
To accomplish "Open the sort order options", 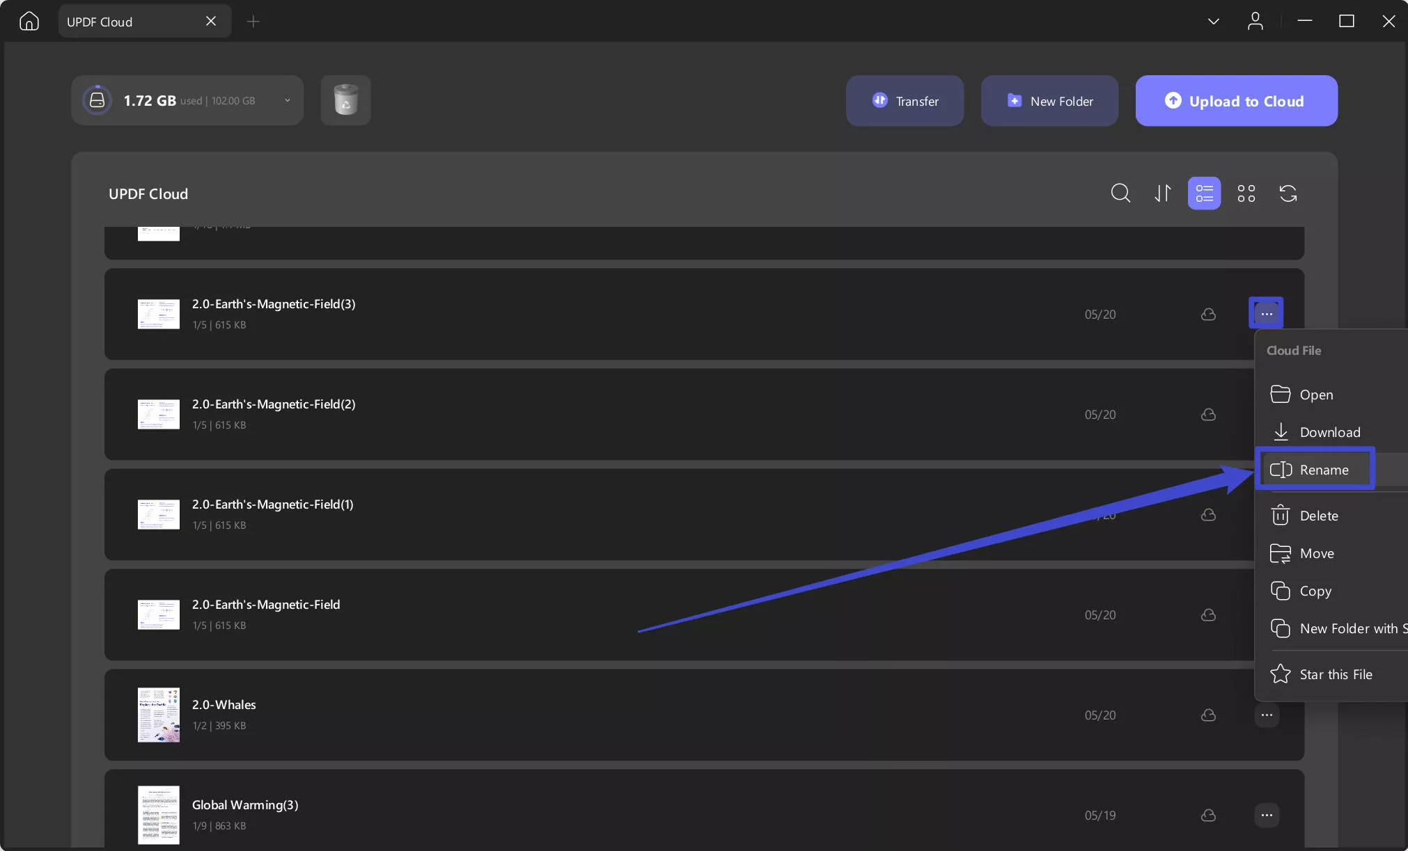I will [x=1162, y=193].
